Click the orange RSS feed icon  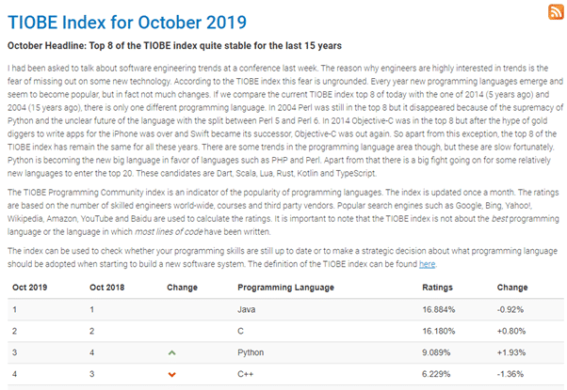[x=556, y=11]
